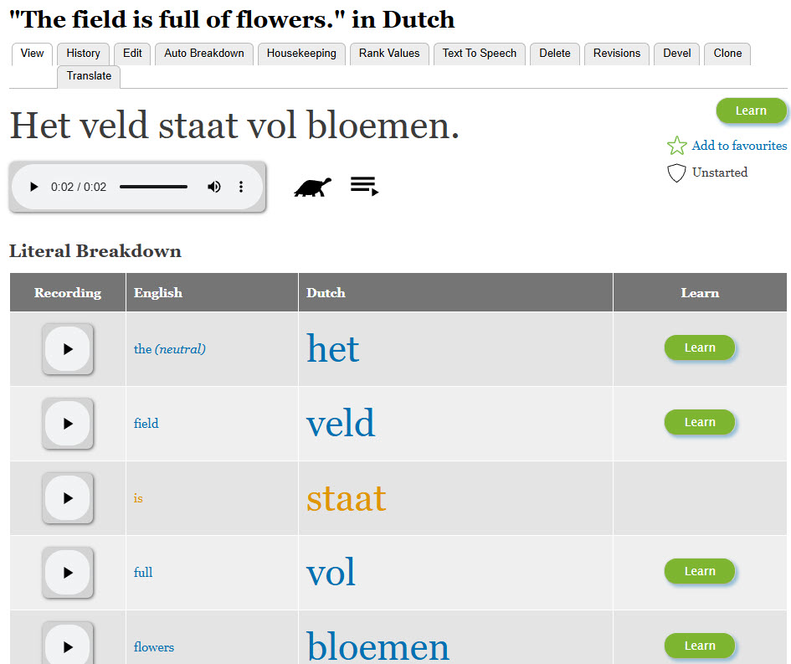Toggle Add to favourites link
This screenshot has width=791, height=664.
click(739, 146)
